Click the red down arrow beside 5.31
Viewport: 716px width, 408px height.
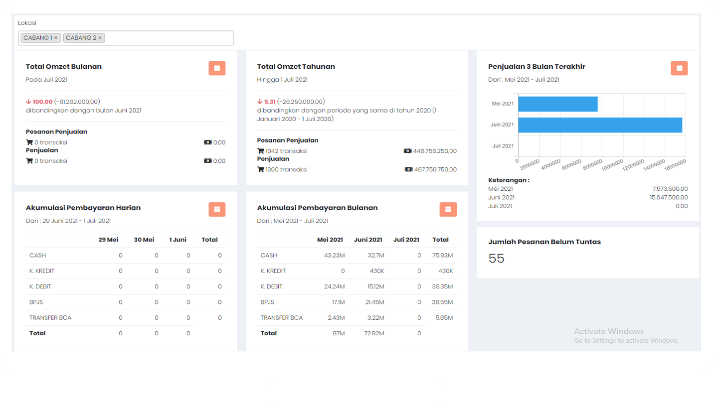(x=260, y=102)
